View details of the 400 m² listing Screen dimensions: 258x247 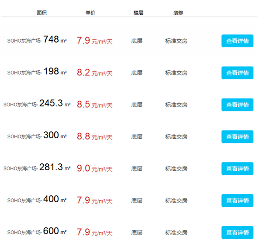(237, 200)
